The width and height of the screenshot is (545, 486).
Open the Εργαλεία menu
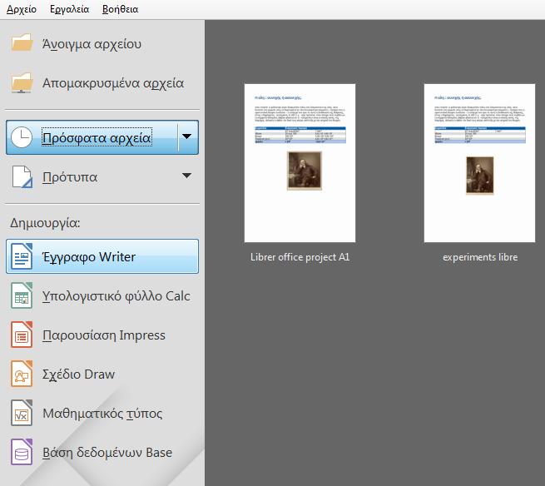pos(70,9)
